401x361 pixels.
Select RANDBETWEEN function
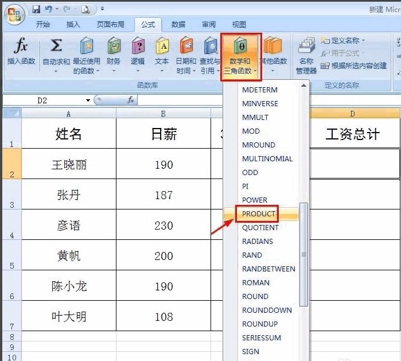click(x=268, y=269)
